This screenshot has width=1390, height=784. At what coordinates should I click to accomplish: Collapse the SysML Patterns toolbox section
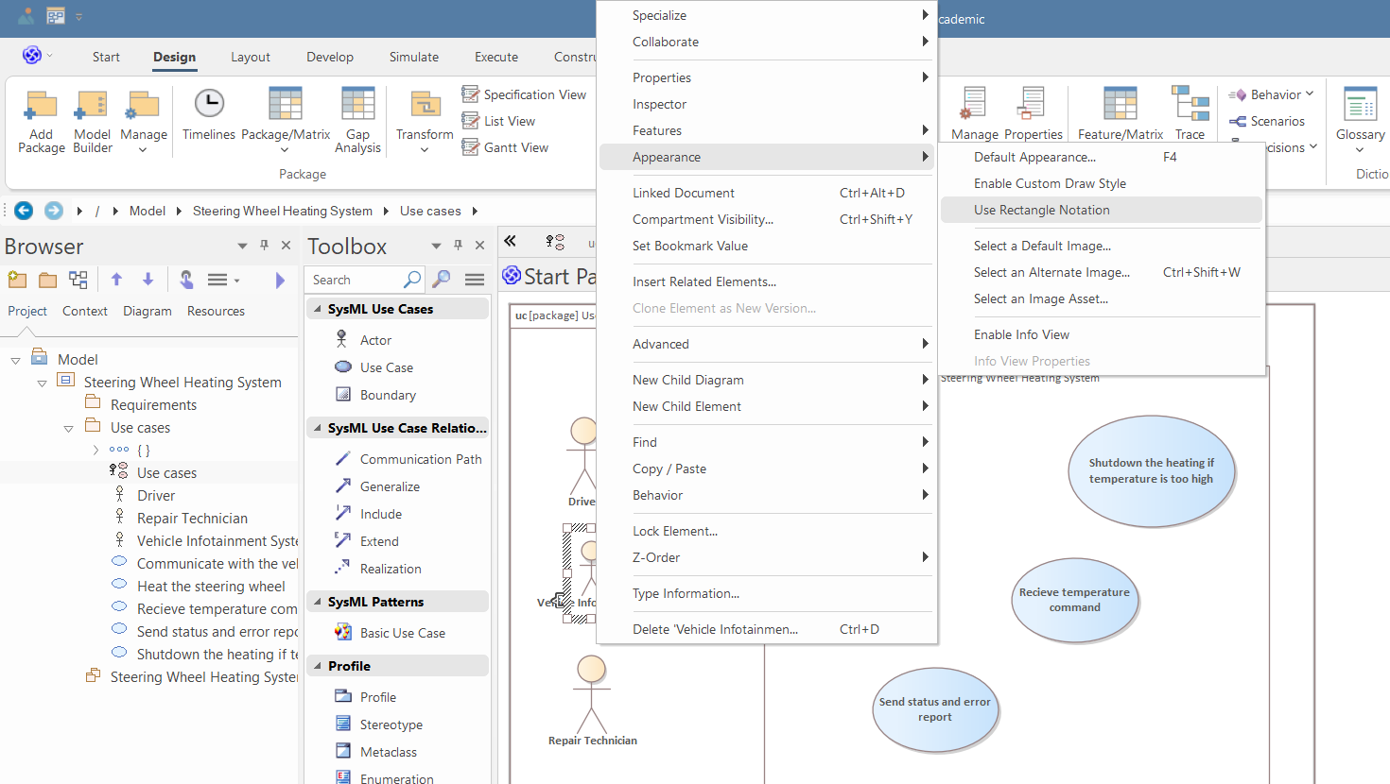point(316,602)
